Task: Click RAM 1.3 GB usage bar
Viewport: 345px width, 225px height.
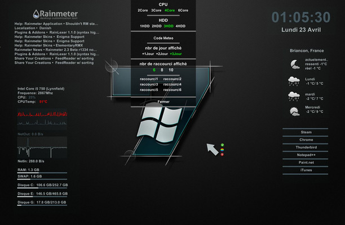Action: [42, 173]
